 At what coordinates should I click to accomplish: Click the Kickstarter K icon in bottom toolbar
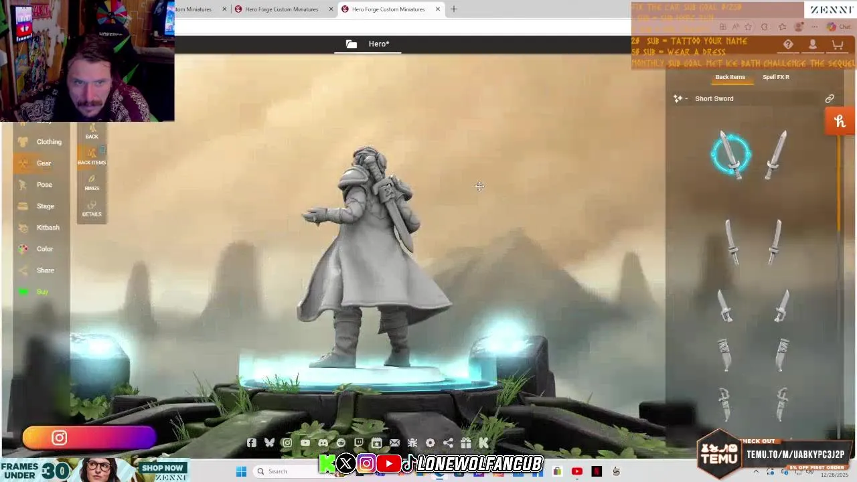tap(483, 443)
